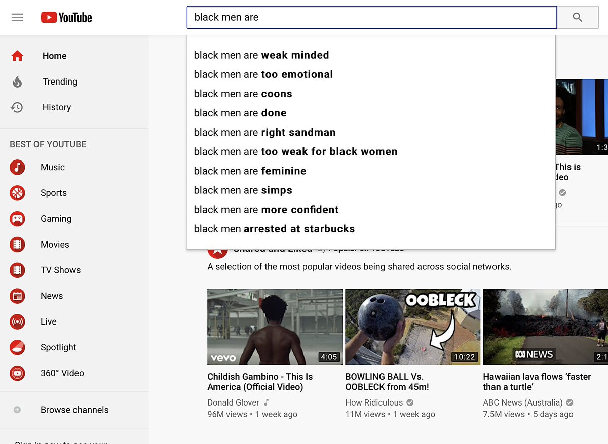Open Donald Glover channel
Screen dimensions: 608x444
(x=234, y=402)
